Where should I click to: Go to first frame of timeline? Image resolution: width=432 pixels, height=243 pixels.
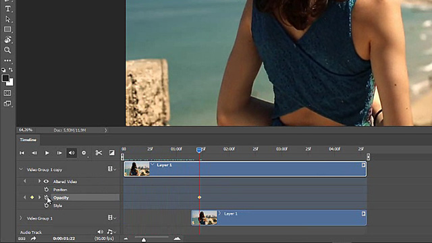[x=22, y=153]
